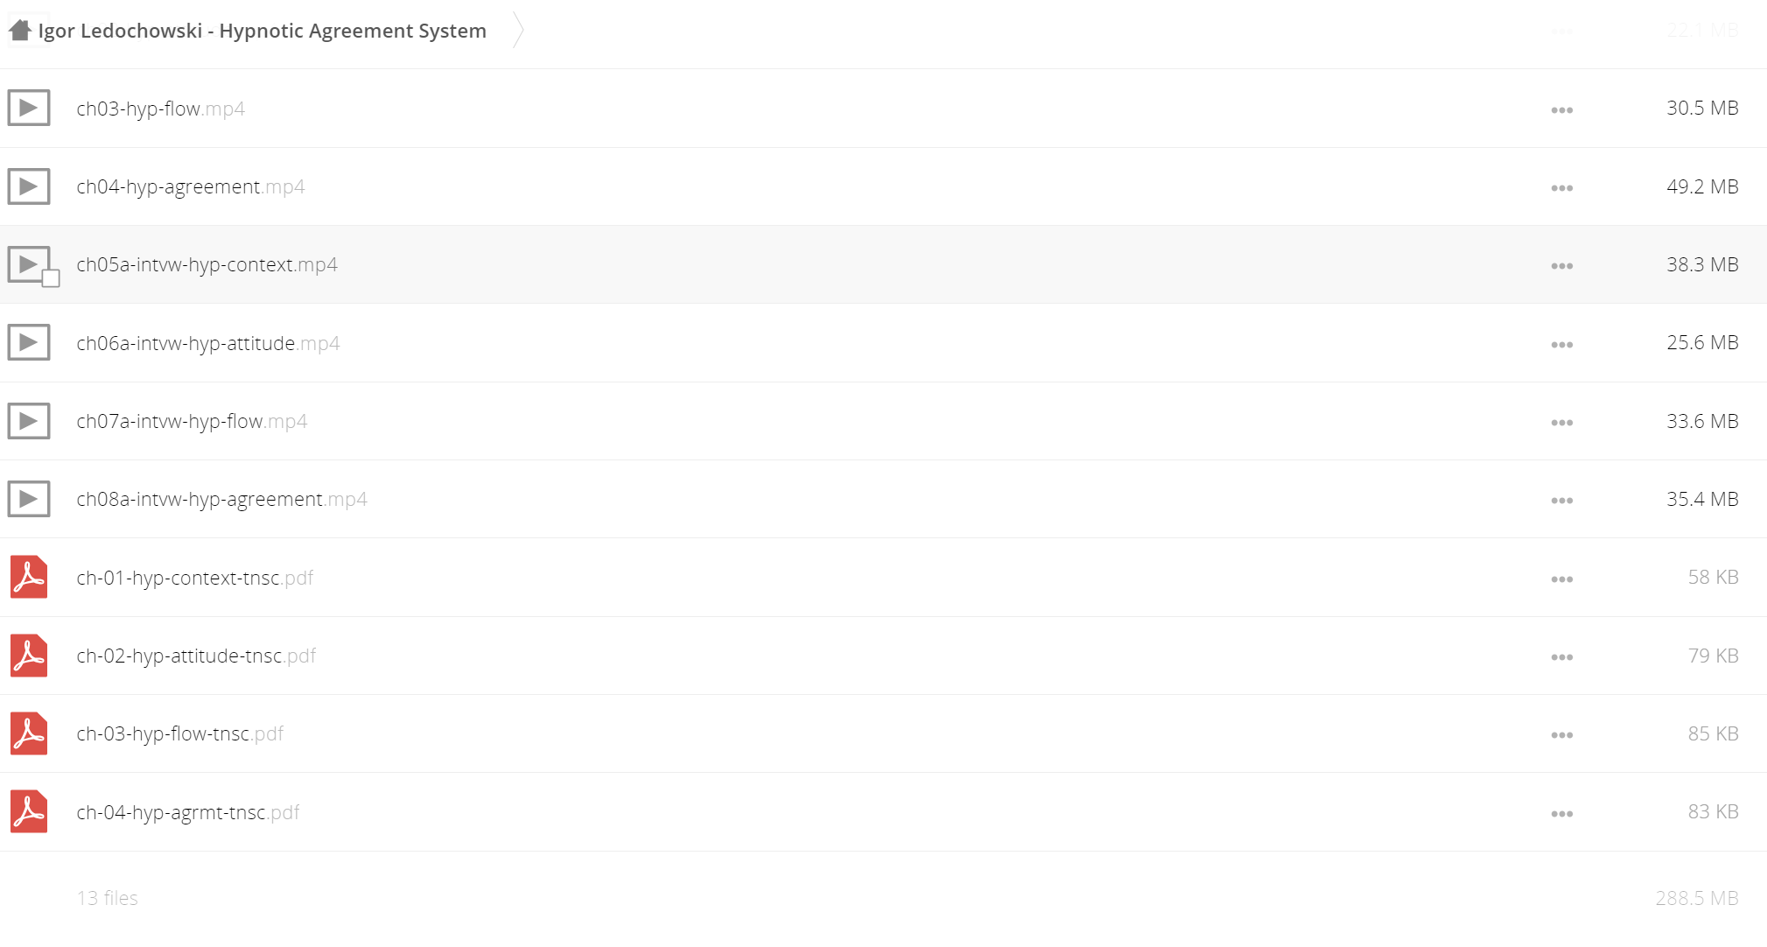Click the home icon in breadcrumb

pyautogui.click(x=20, y=31)
